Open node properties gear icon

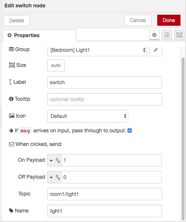pos(154,35)
